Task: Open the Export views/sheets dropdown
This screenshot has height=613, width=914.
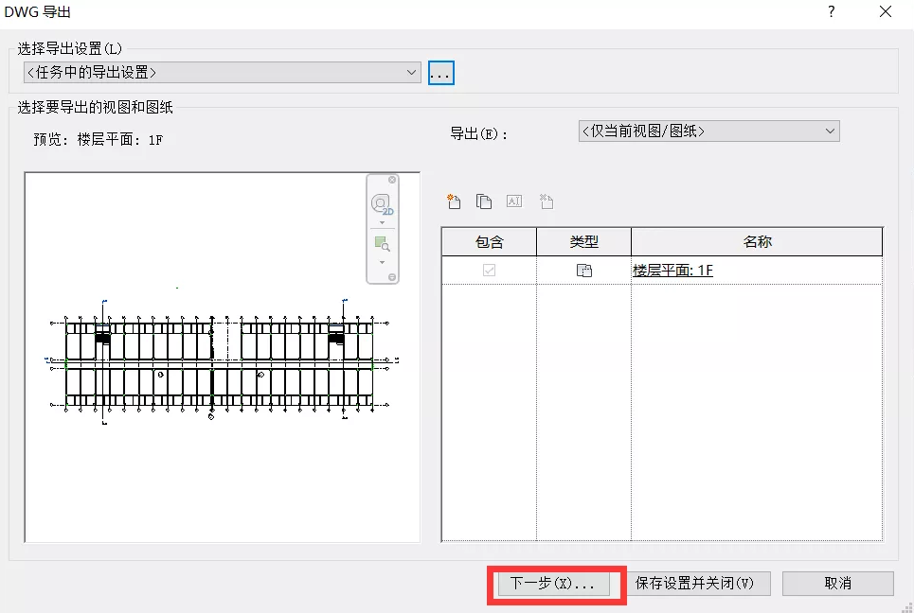Action: click(x=830, y=131)
